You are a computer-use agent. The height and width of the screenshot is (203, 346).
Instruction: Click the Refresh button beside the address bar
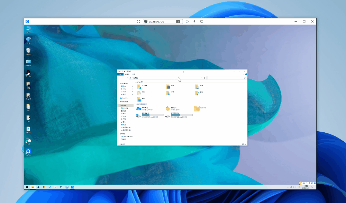pyautogui.click(x=205, y=78)
